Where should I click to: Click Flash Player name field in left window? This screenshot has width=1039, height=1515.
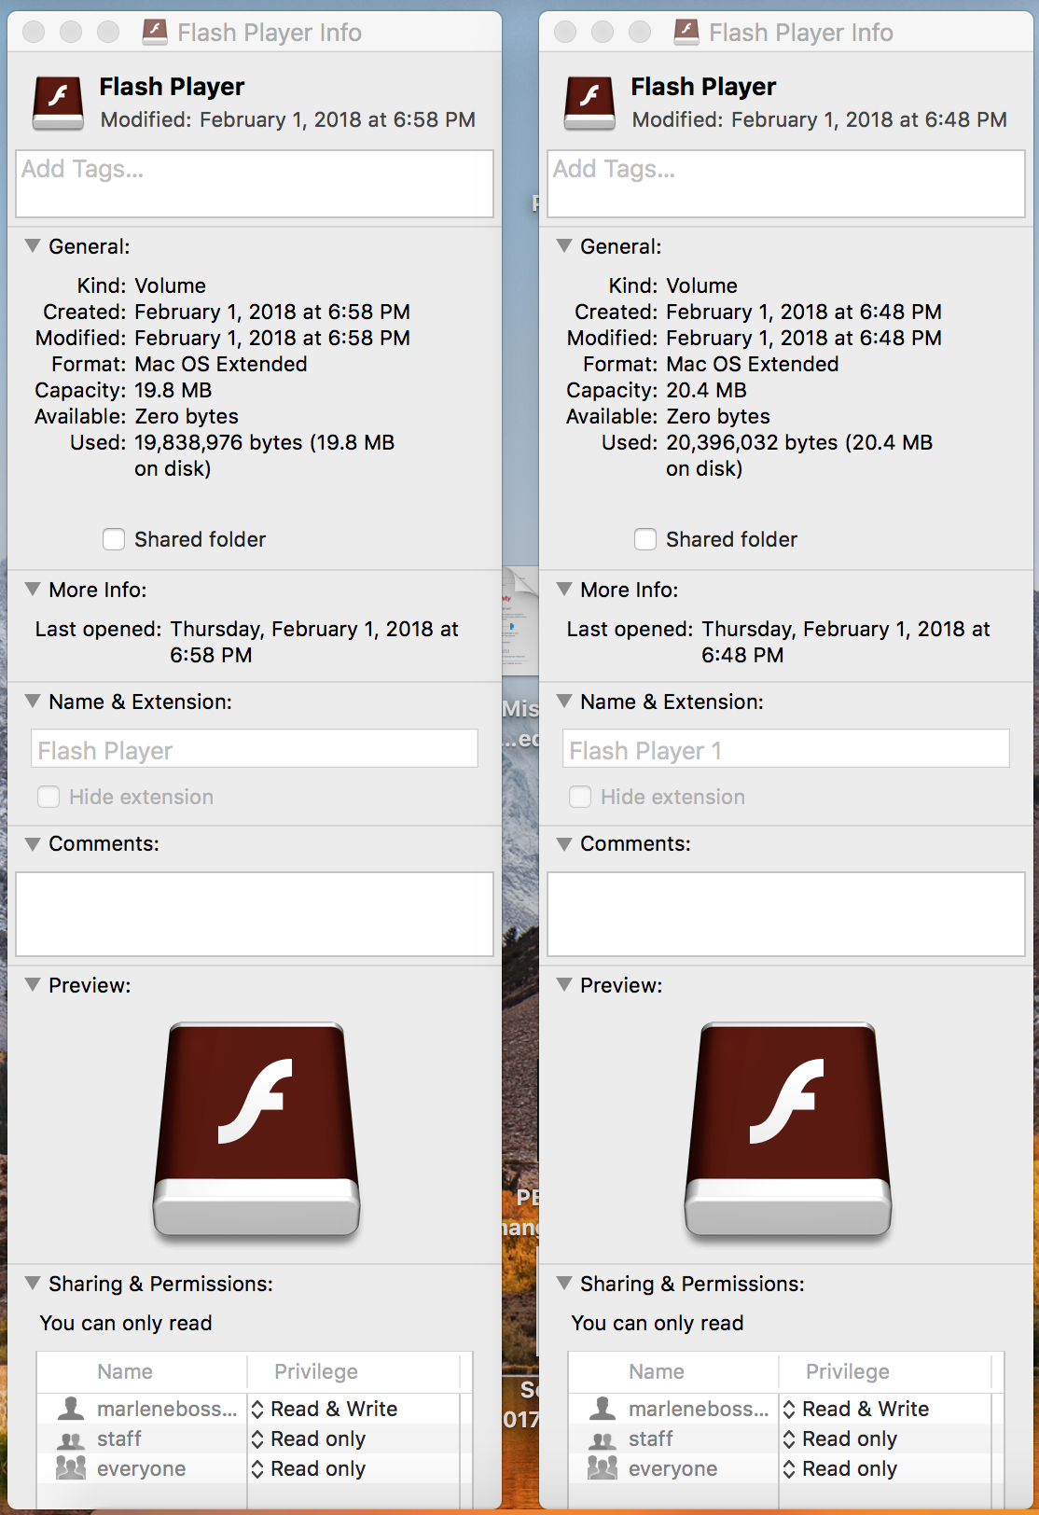pyautogui.click(x=255, y=749)
